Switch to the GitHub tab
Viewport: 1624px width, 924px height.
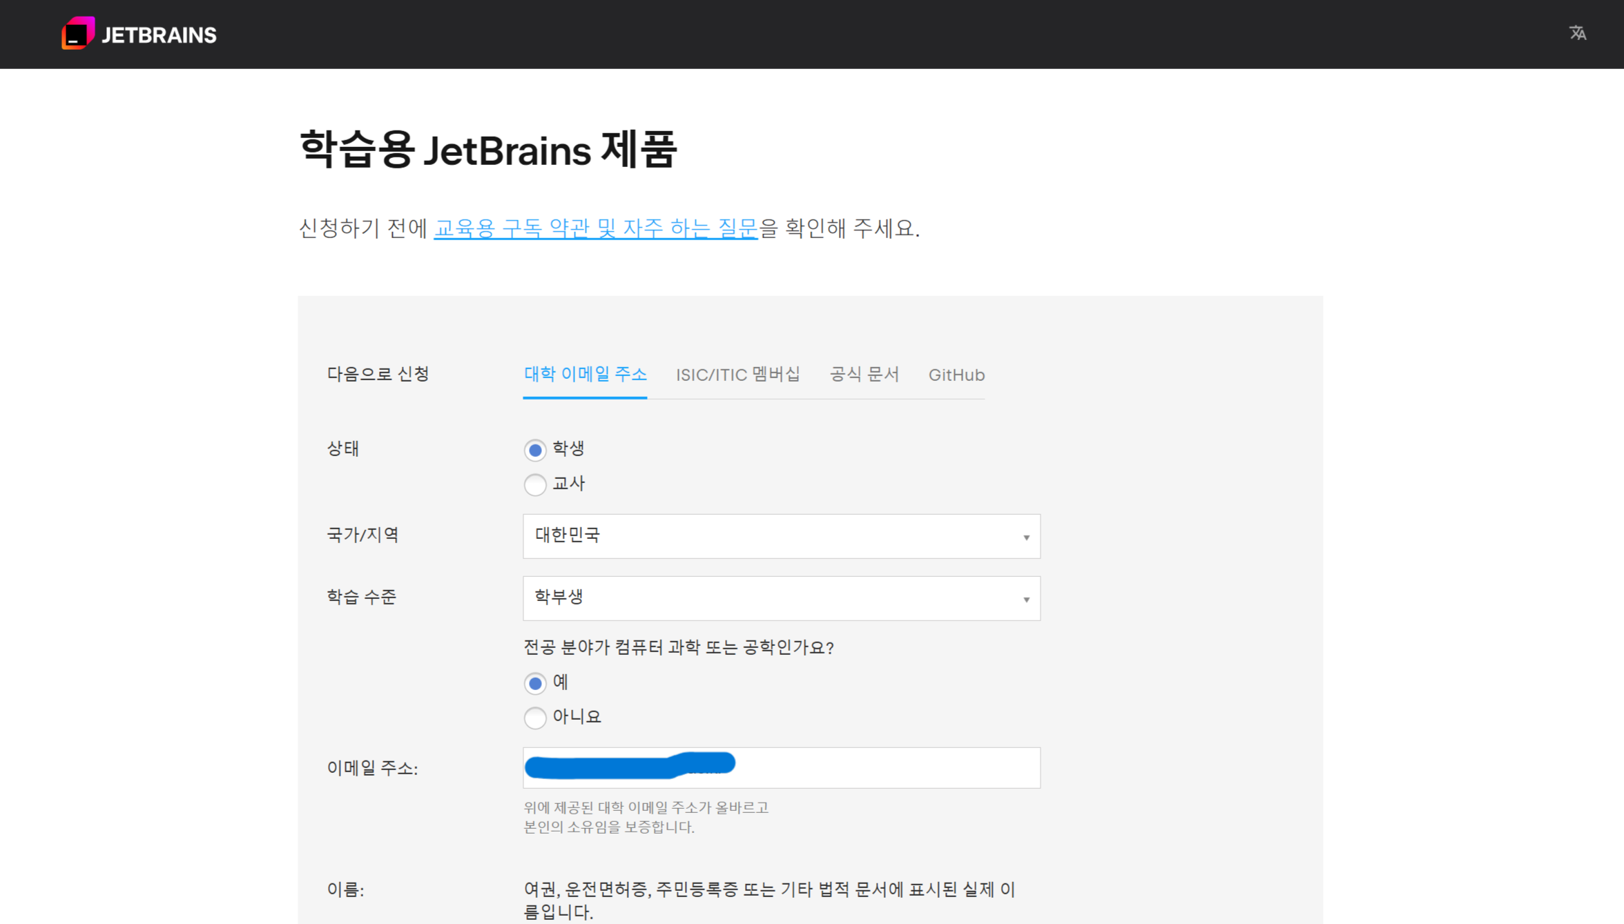tap(956, 375)
